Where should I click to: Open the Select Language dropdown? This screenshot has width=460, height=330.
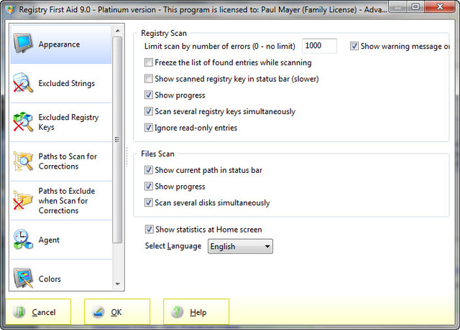pos(240,246)
